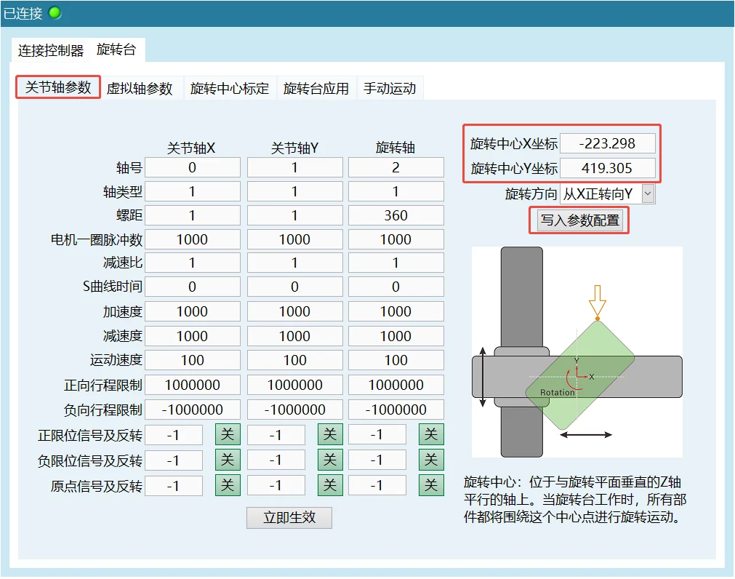Image resolution: width=735 pixels, height=579 pixels.
Task: Edit the 旋转中心Y坐标 field
Action: (x=608, y=168)
